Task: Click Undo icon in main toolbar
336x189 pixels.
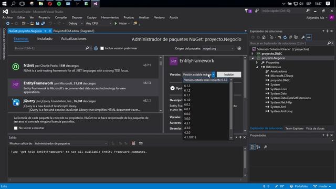Action: click(50, 23)
